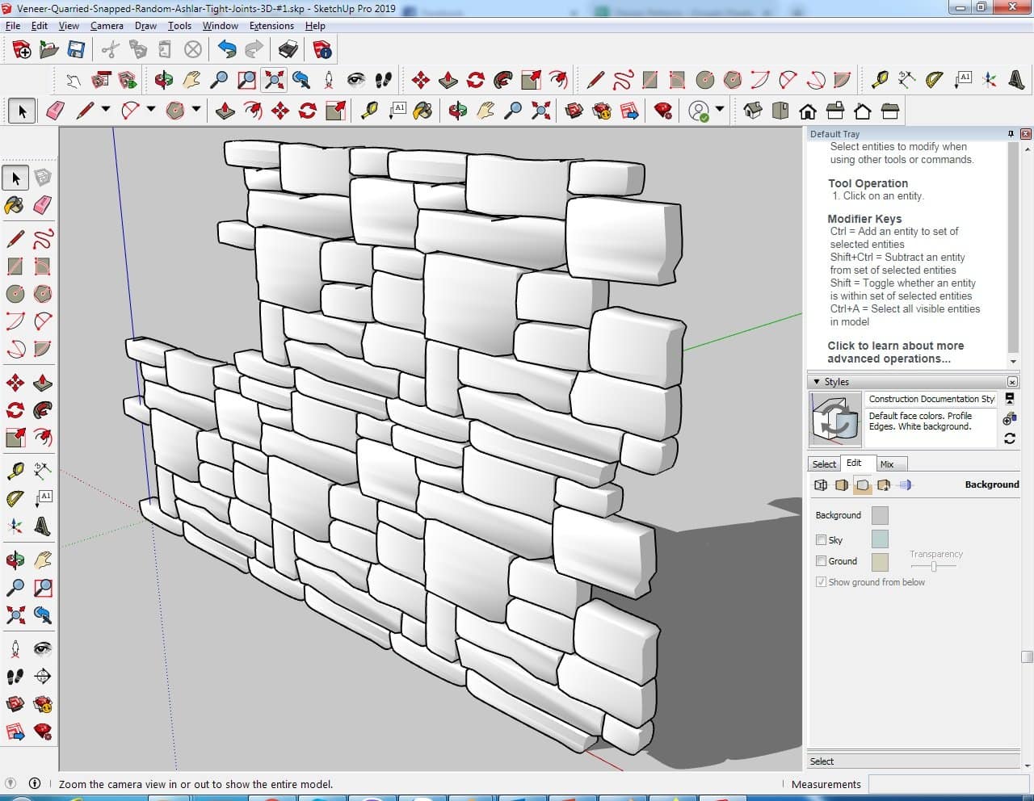This screenshot has width=1034, height=801.
Task: Enable the Sky checkbox
Action: click(821, 539)
